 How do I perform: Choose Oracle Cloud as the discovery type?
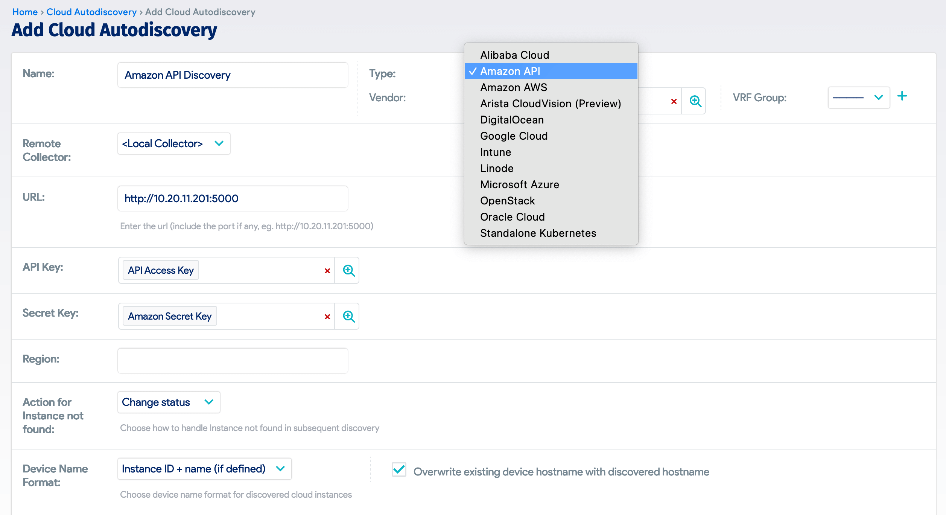(512, 216)
